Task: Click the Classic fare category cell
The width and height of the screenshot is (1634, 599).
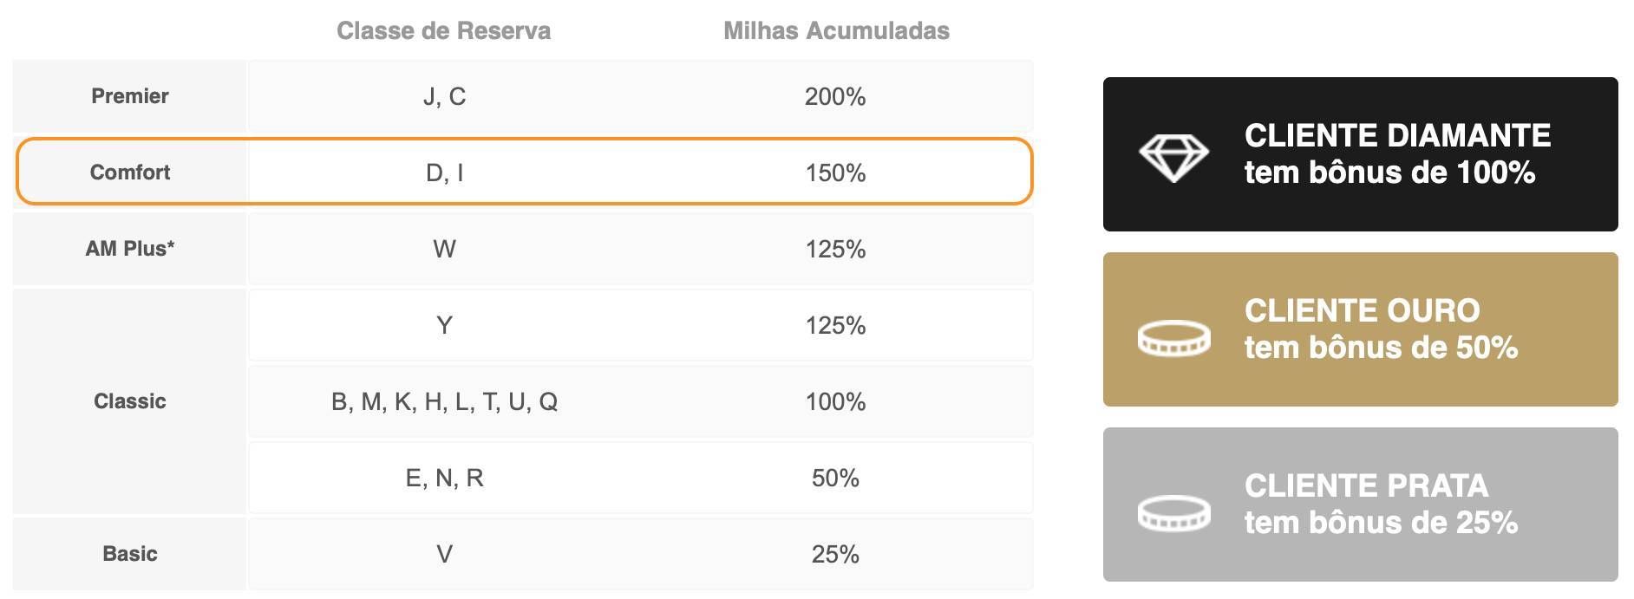Action: click(129, 401)
